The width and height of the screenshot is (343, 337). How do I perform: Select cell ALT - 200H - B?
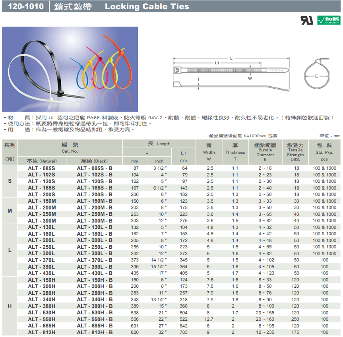pos(95,286)
